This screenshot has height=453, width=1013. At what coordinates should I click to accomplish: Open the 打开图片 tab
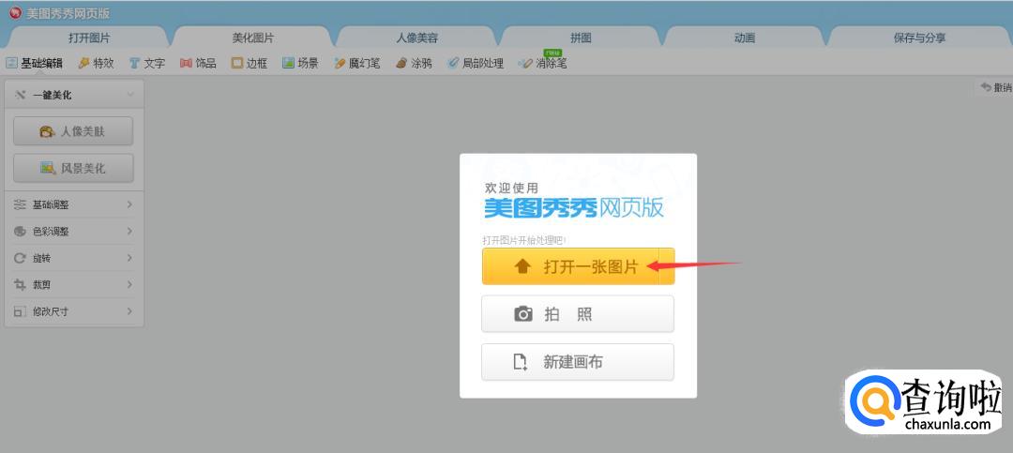point(89,38)
